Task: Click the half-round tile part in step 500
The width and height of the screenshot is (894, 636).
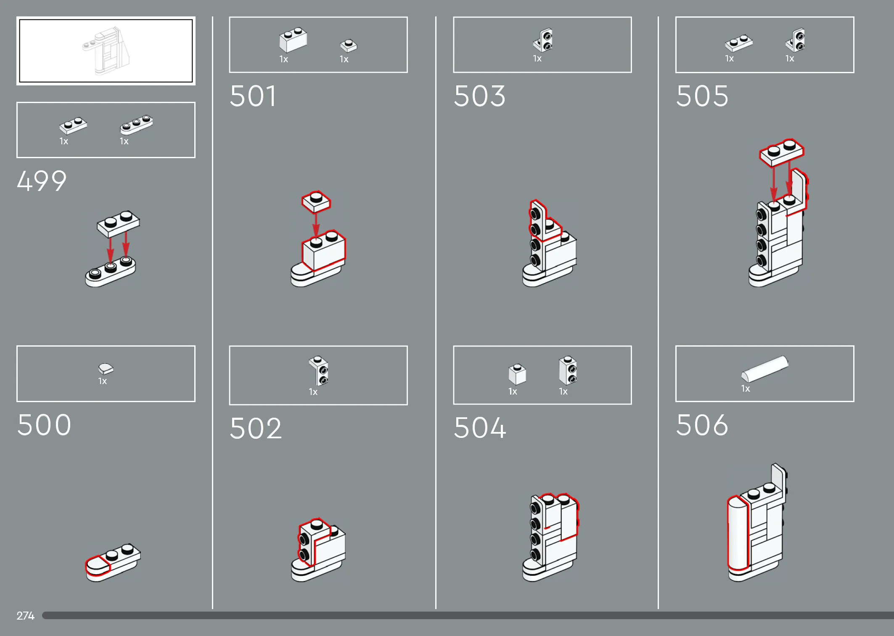Action: click(106, 368)
